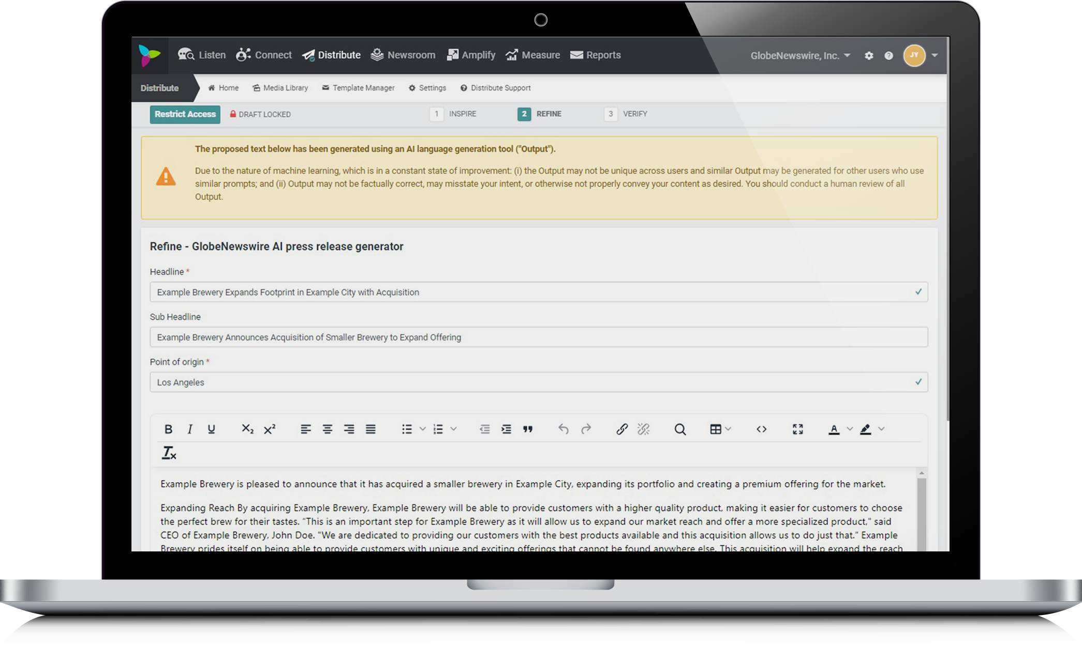Select step 2 Refine
This screenshot has width=1082, height=646.
point(540,114)
